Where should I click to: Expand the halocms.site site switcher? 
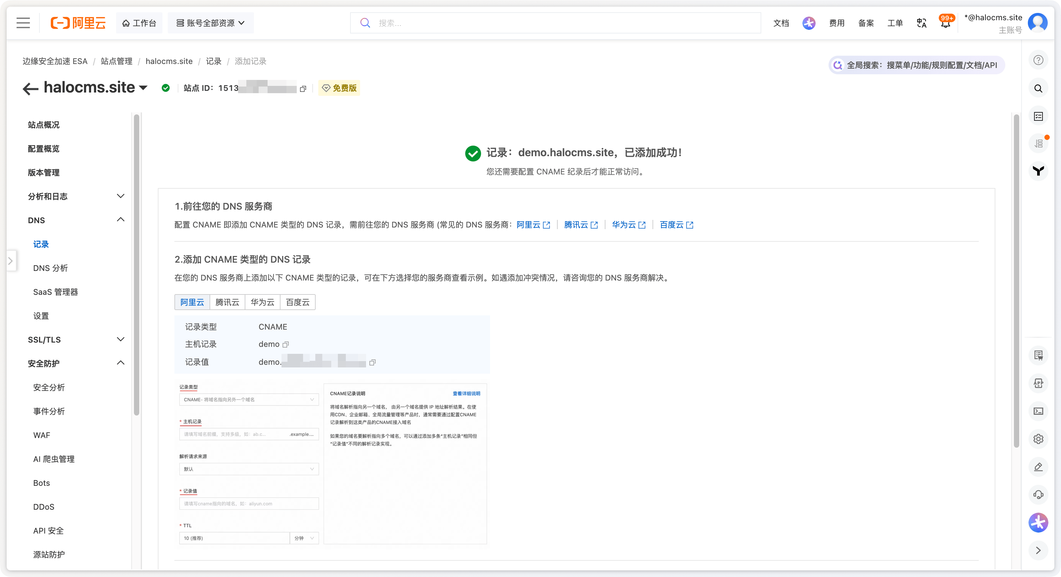[x=143, y=88]
